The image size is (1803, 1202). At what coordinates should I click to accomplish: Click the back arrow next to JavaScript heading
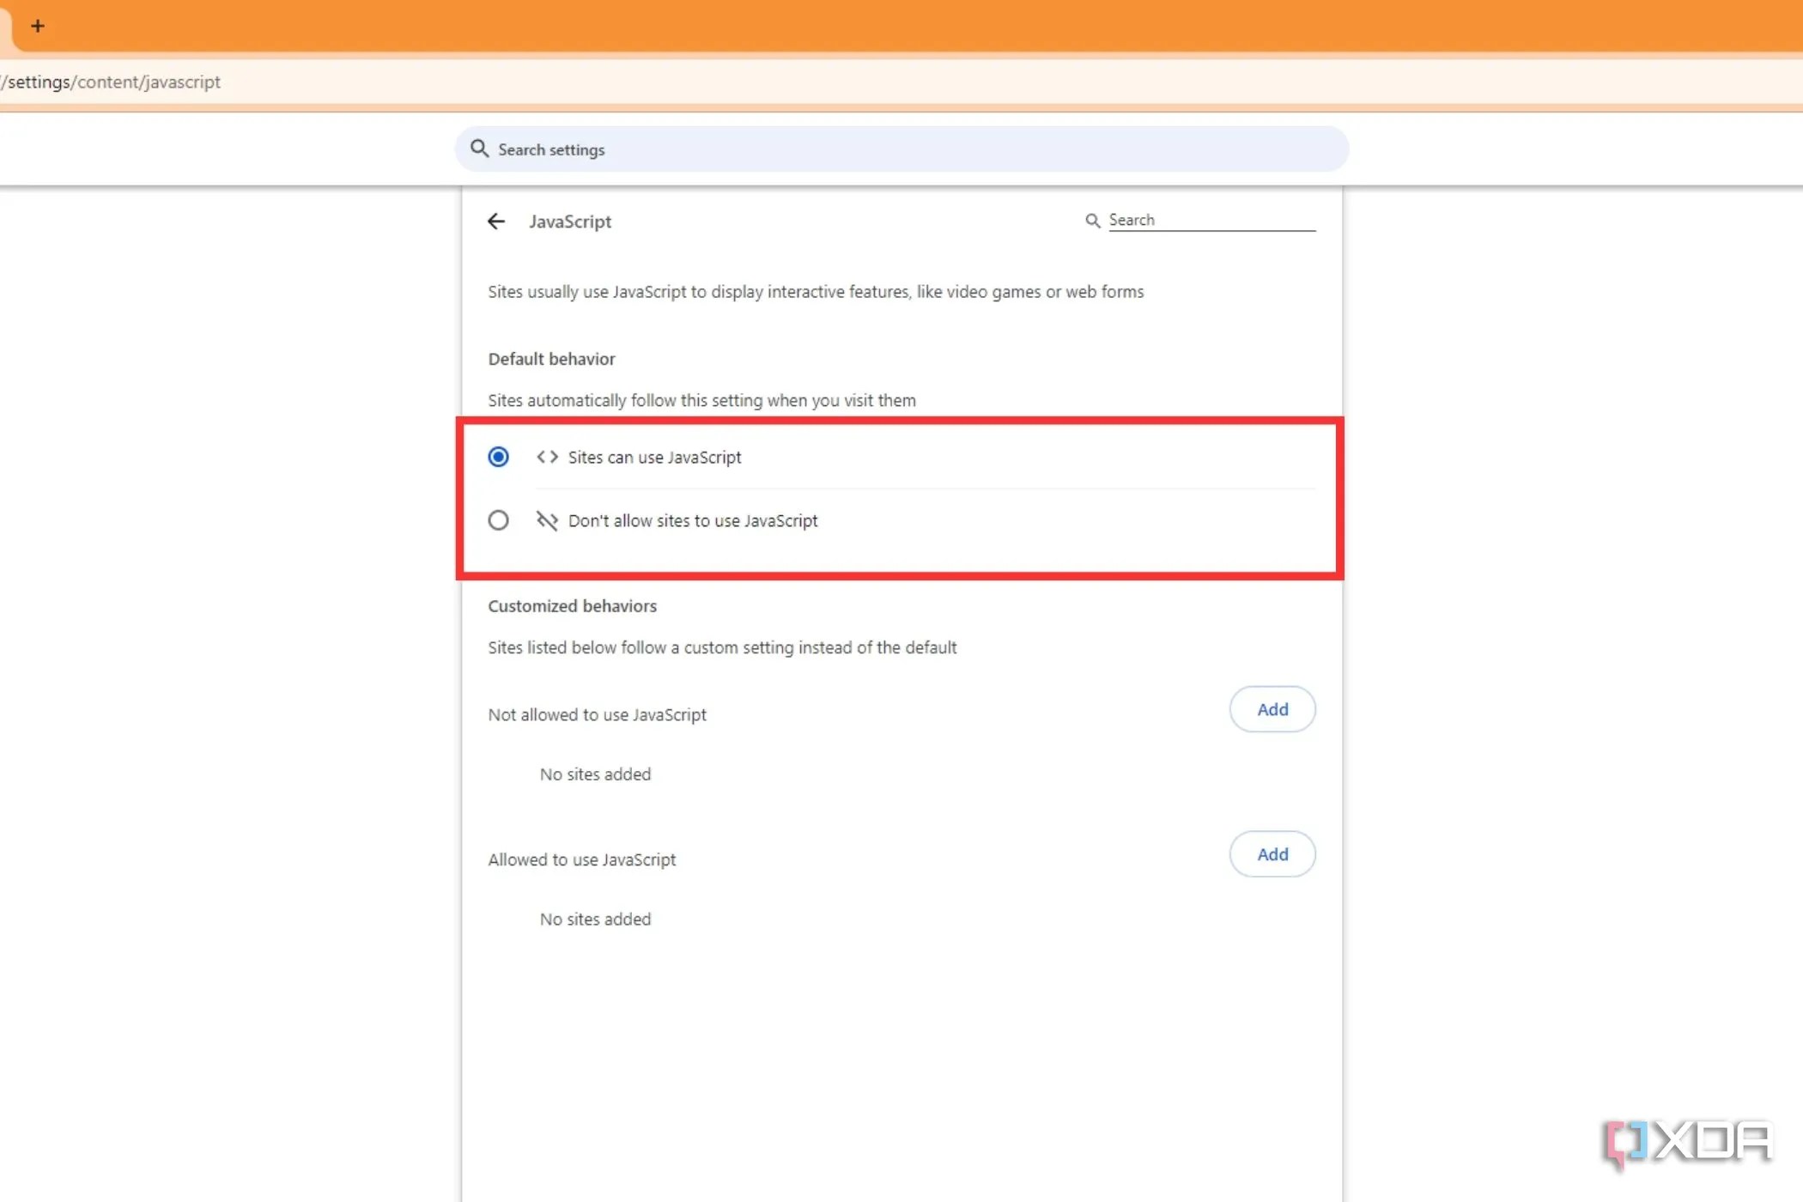click(496, 222)
